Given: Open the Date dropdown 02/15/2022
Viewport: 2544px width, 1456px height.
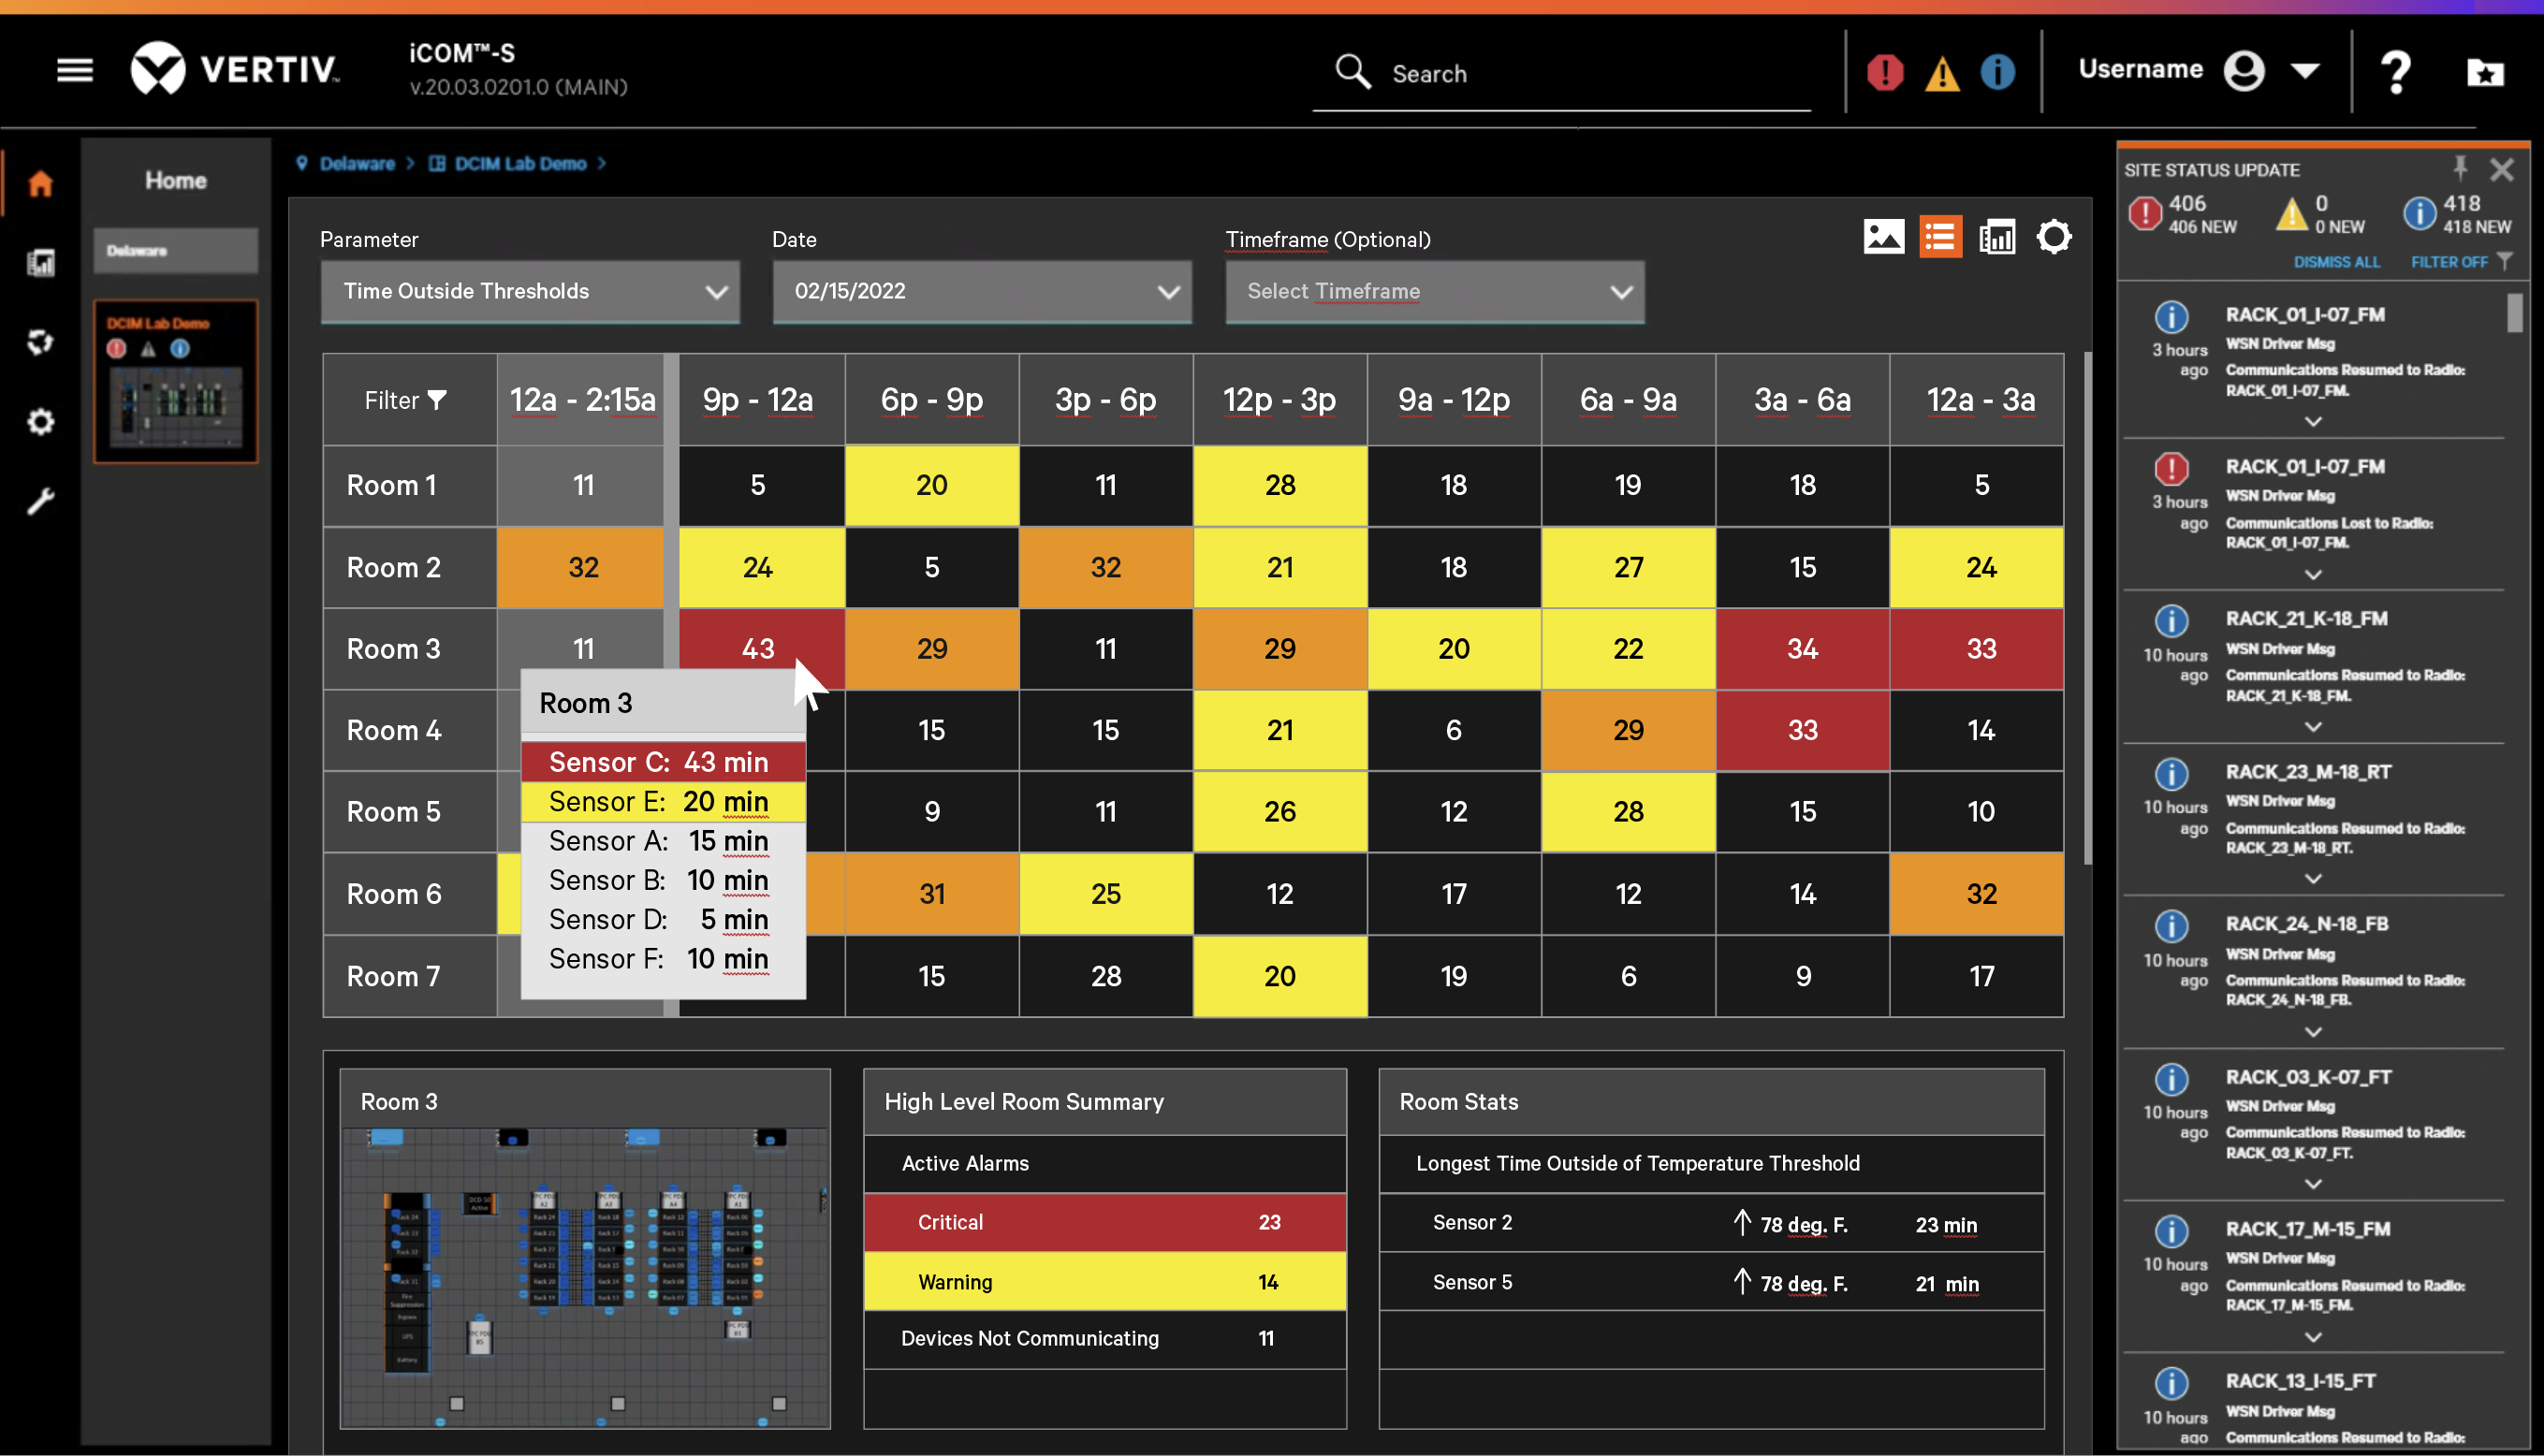Looking at the screenshot, I should click(x=982, y=292).
